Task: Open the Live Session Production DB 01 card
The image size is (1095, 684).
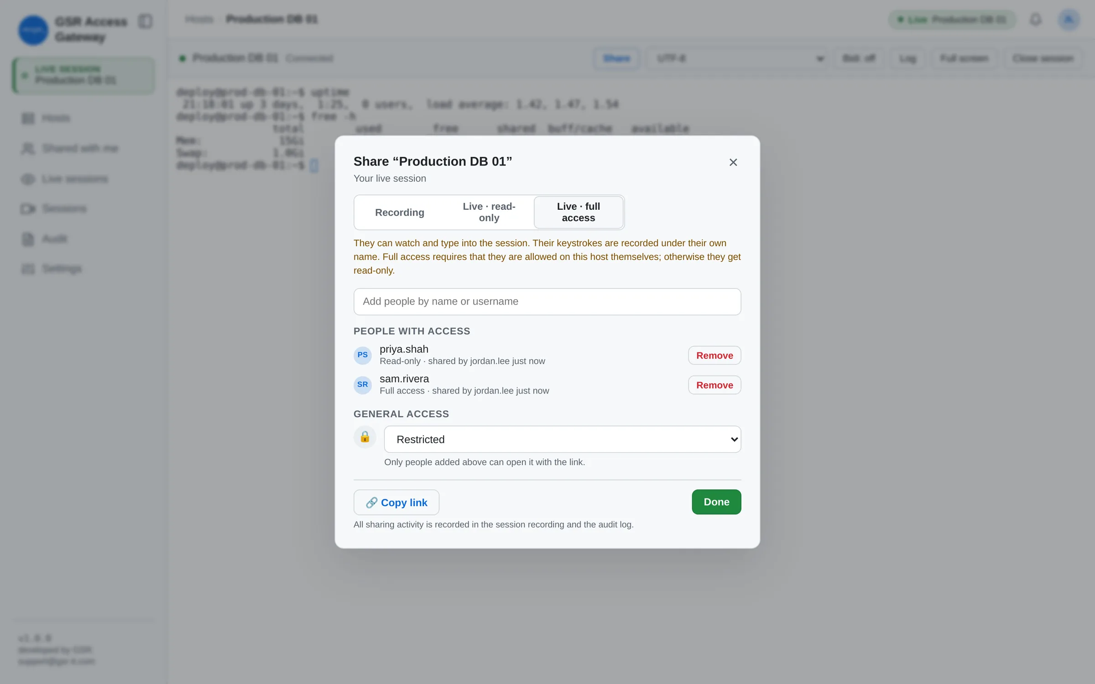Action: point(83,75)
